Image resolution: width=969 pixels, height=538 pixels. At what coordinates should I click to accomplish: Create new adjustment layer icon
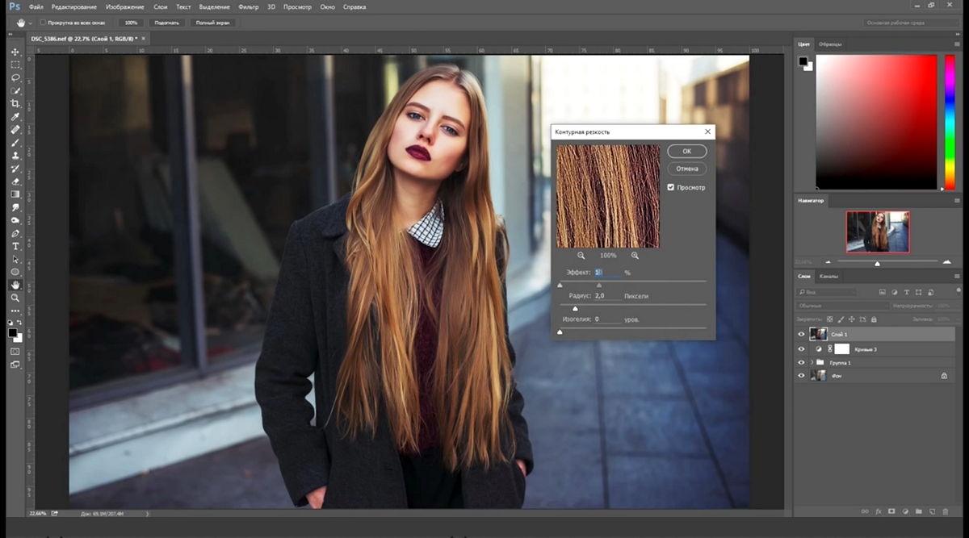[x=905, y=511]
